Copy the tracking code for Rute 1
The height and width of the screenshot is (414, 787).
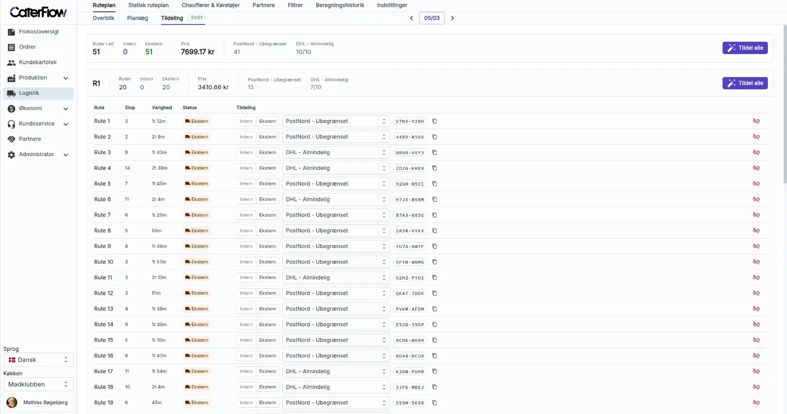click(434, 121)
